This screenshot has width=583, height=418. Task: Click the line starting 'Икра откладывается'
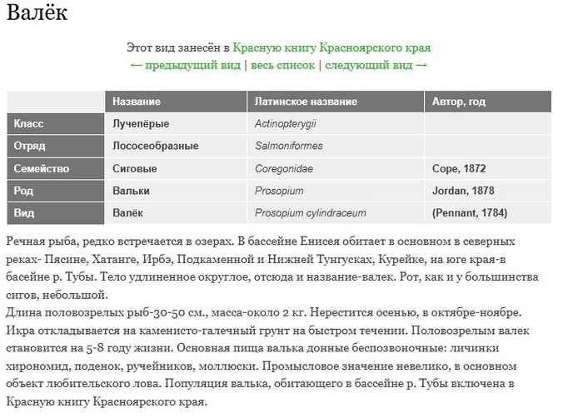[x=267, y=331]
